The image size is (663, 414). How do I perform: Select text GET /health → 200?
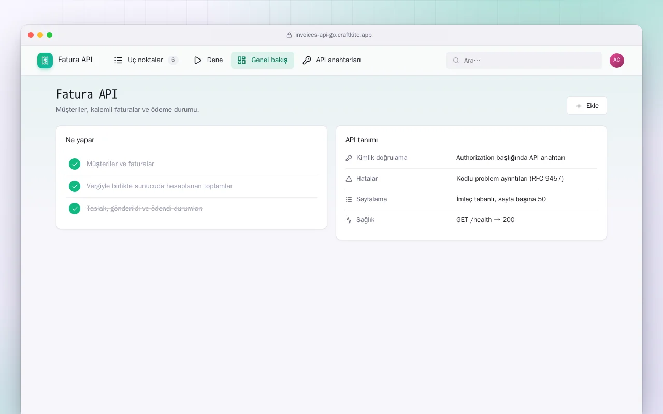pyautogui.click(x=485, y=220)
